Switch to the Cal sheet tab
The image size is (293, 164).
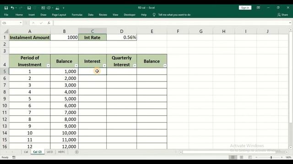click(x=26, y=152)
